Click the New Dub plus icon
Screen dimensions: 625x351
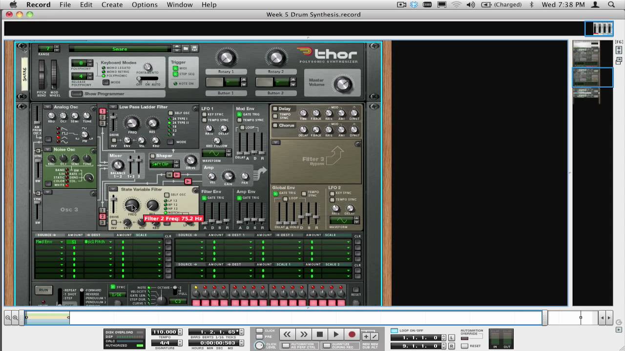(366, 336)
